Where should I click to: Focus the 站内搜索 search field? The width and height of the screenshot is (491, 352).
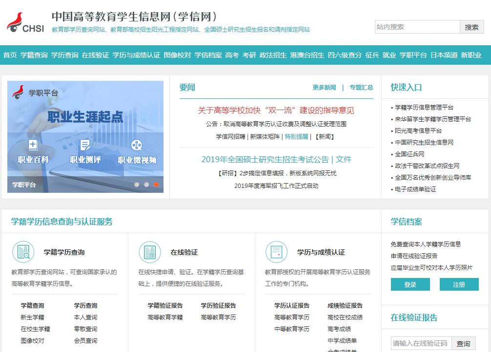point(417,27)
